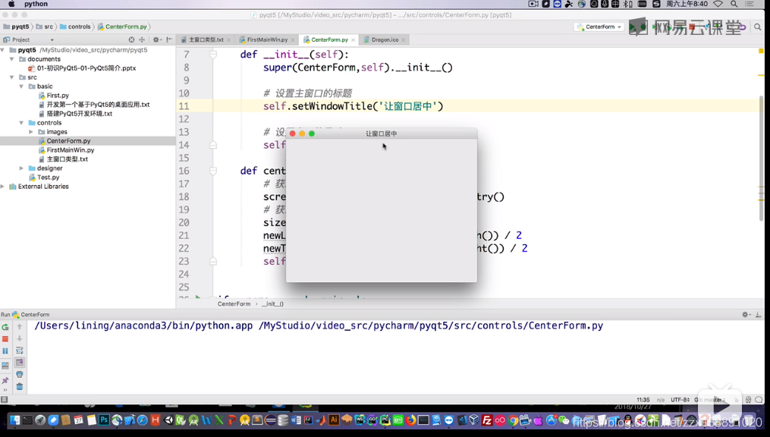Open FirstMainWin.py in project tree
770x437 pixels.
point(71,149)
